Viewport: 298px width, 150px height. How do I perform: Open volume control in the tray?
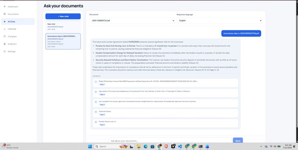coord(275,146)
